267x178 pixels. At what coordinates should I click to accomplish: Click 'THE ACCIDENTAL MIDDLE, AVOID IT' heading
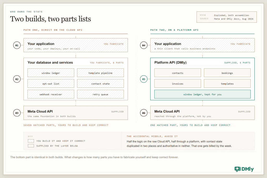pyautogui.click(x=152, y=136)
